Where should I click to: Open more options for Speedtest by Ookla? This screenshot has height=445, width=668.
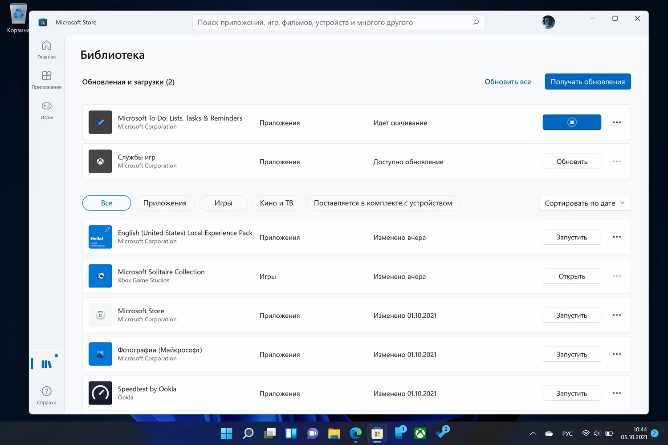(x=617, y=393)
